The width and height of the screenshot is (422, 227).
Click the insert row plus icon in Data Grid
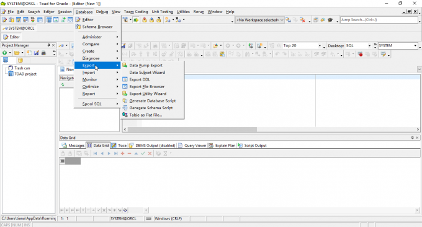pyautogui.click(x=122, y=153)
